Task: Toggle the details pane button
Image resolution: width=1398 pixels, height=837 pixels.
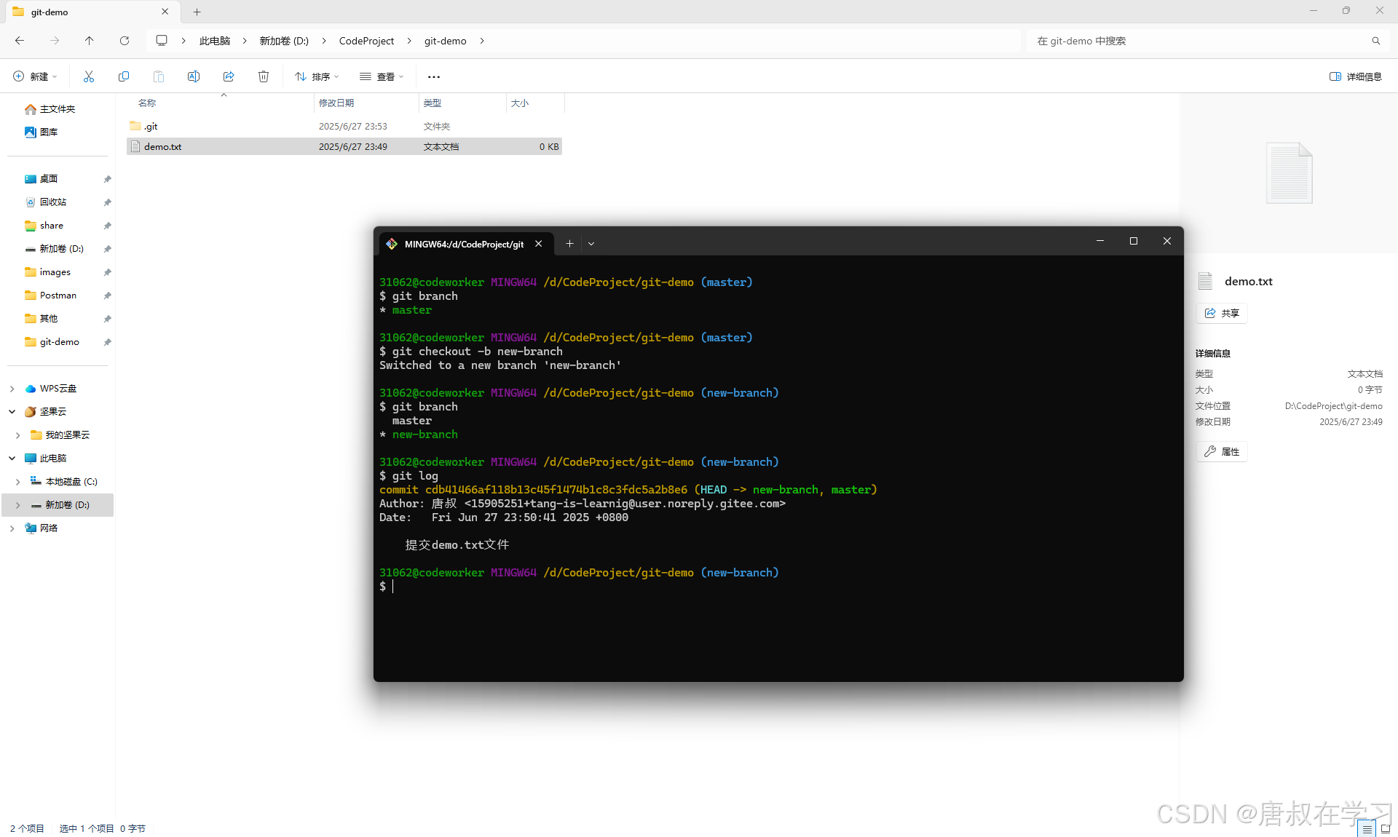Action: tap(1355, 76)
